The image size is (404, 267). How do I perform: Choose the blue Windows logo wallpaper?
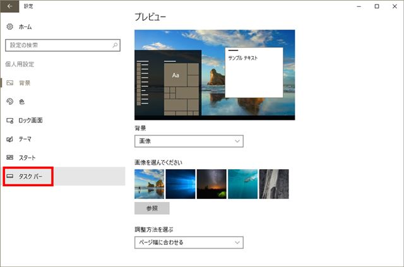coord(181,184)
